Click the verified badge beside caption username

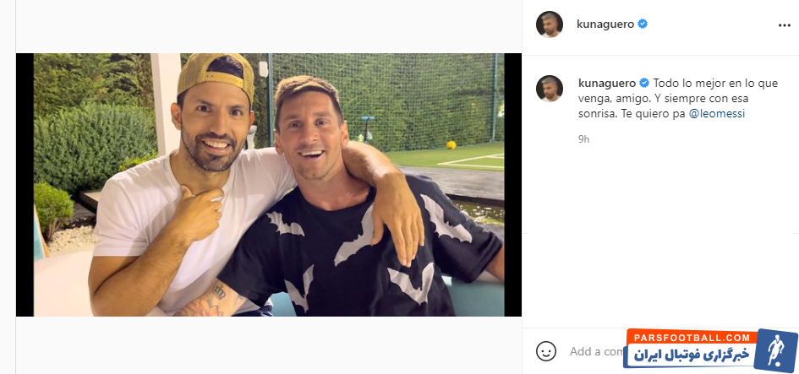pyautogui.click(x=643, y=83)
